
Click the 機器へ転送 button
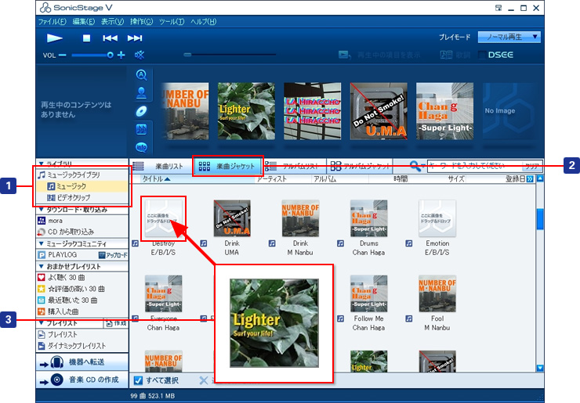82,362
